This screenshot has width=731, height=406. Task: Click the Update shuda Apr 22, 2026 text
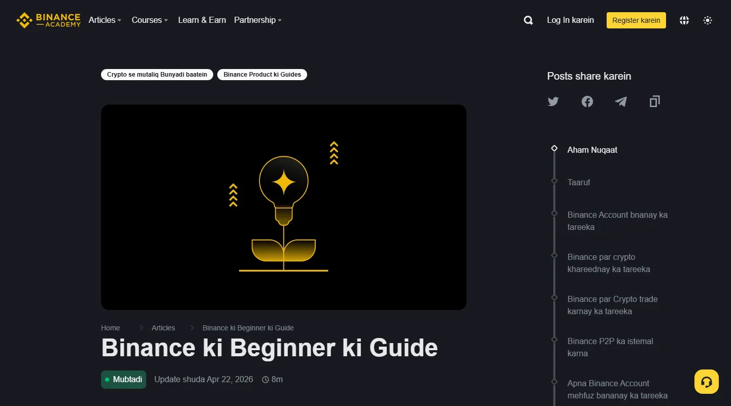click(x=204, y=379)
